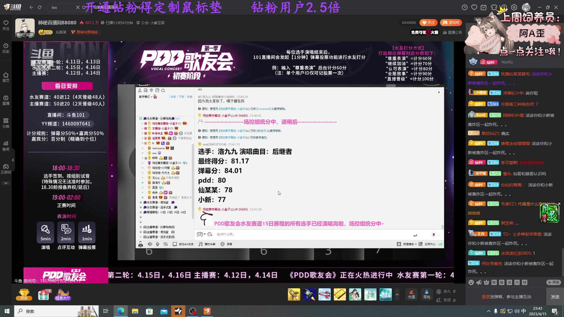Click the user avatar in title bar
Viewport: 564px width, 317px height.
pyautogui.click(x=526, y=7)
